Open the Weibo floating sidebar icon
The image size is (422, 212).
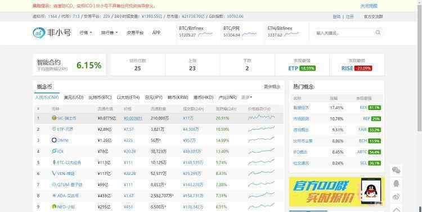(396, 197)
